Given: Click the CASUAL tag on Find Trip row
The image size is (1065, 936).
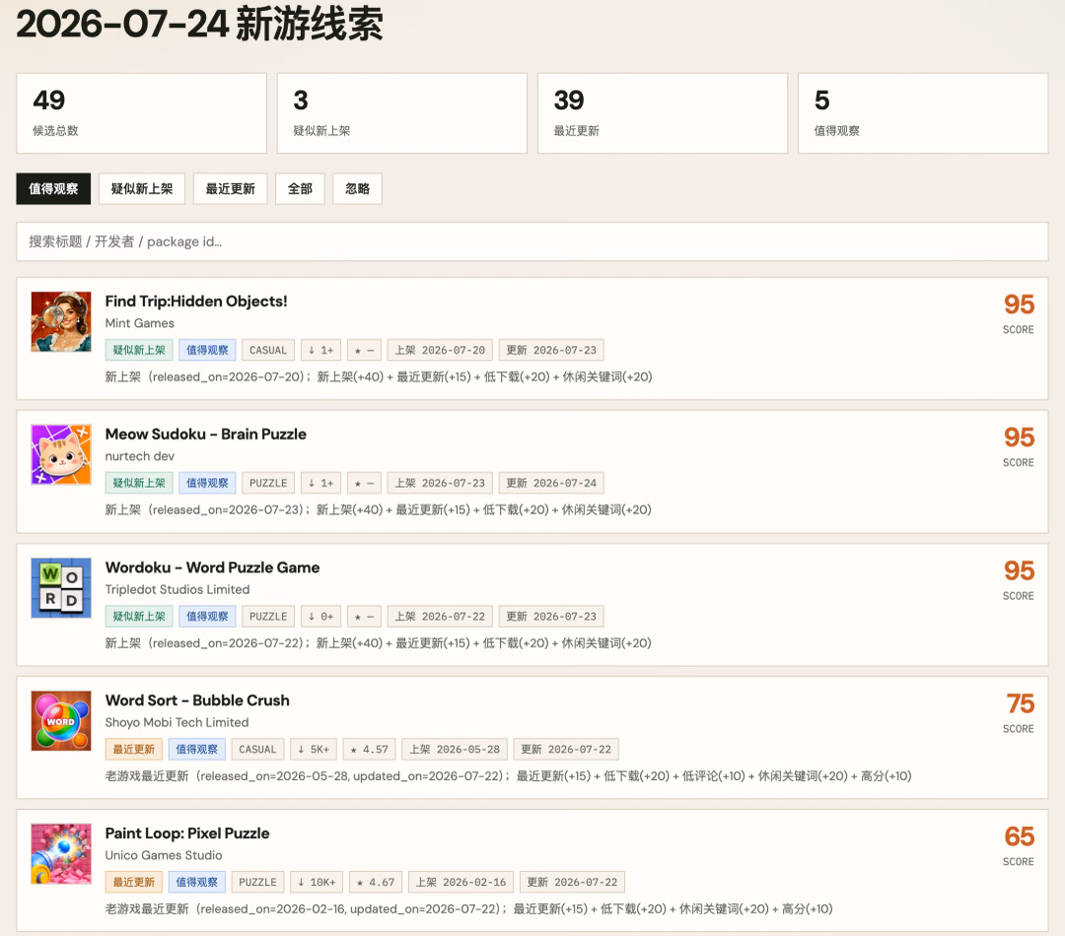Looking at the screenshot, I should (268, 350).
